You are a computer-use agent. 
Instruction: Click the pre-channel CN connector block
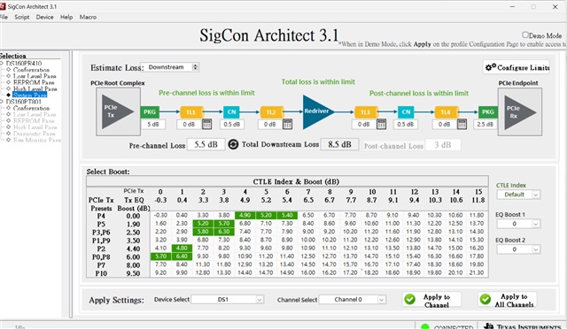tap(231, 112)
